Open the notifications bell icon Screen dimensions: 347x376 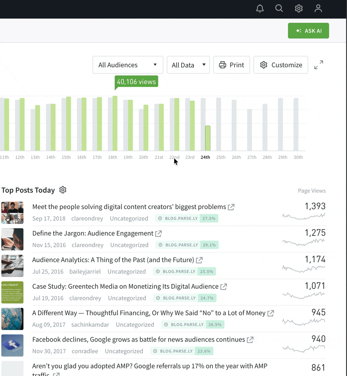(x=260, y=8)
